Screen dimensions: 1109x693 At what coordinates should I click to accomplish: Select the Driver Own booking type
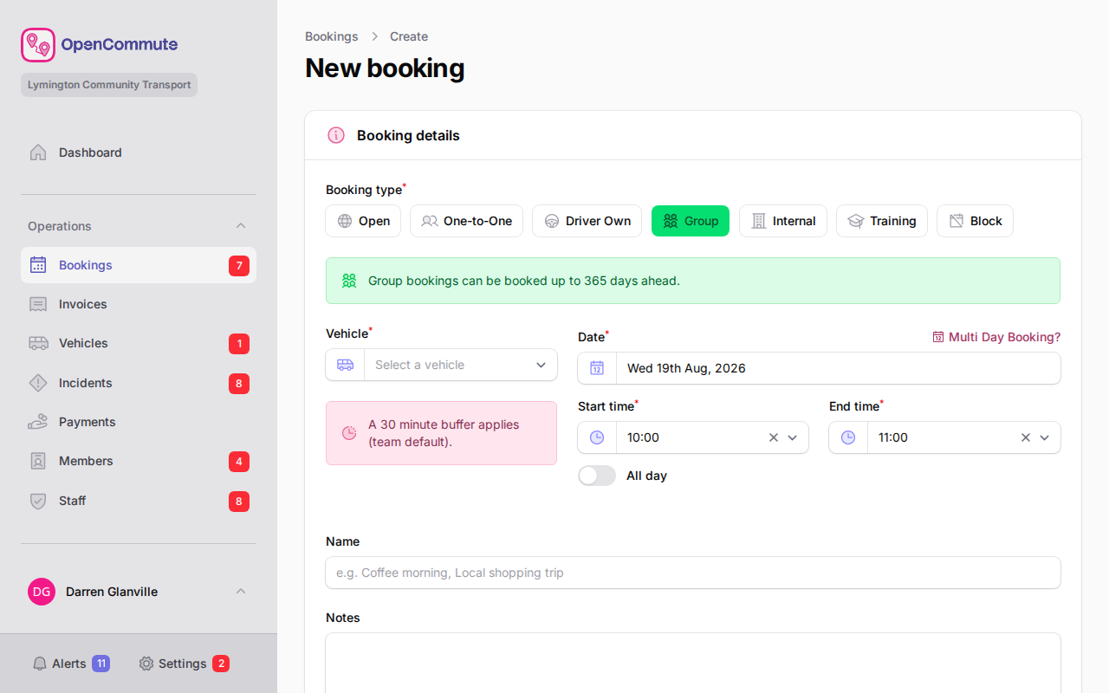[x=587, y=221]
